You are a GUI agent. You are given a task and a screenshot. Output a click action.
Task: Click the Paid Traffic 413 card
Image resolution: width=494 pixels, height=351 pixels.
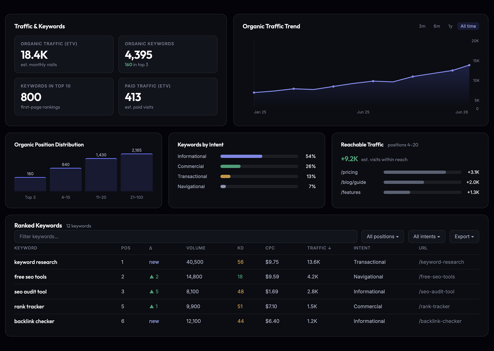point(168,96)
